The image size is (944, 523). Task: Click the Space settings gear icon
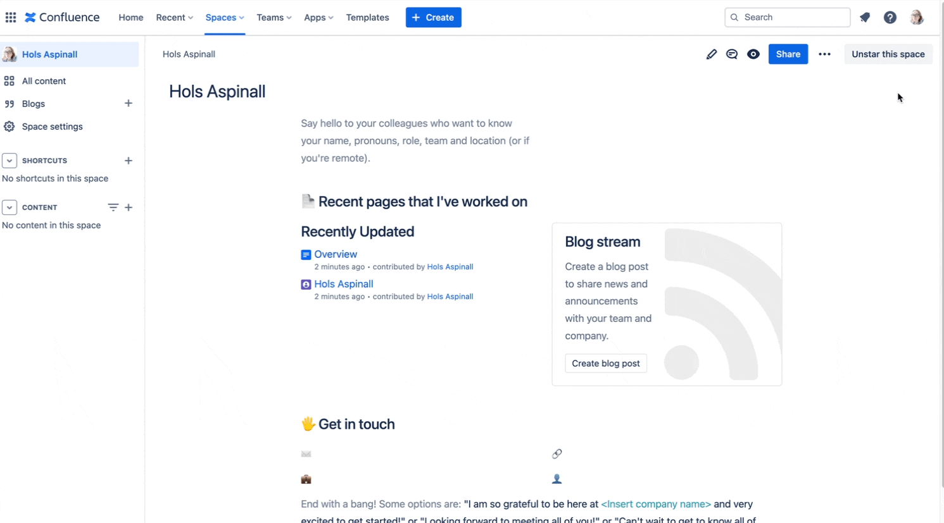pos(9,126)
